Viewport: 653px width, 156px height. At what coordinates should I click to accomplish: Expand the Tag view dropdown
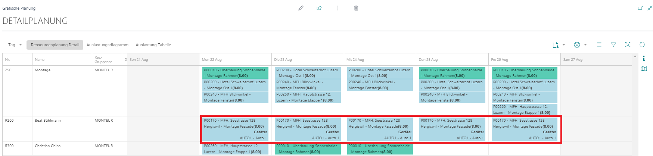[x=15, y=45]
